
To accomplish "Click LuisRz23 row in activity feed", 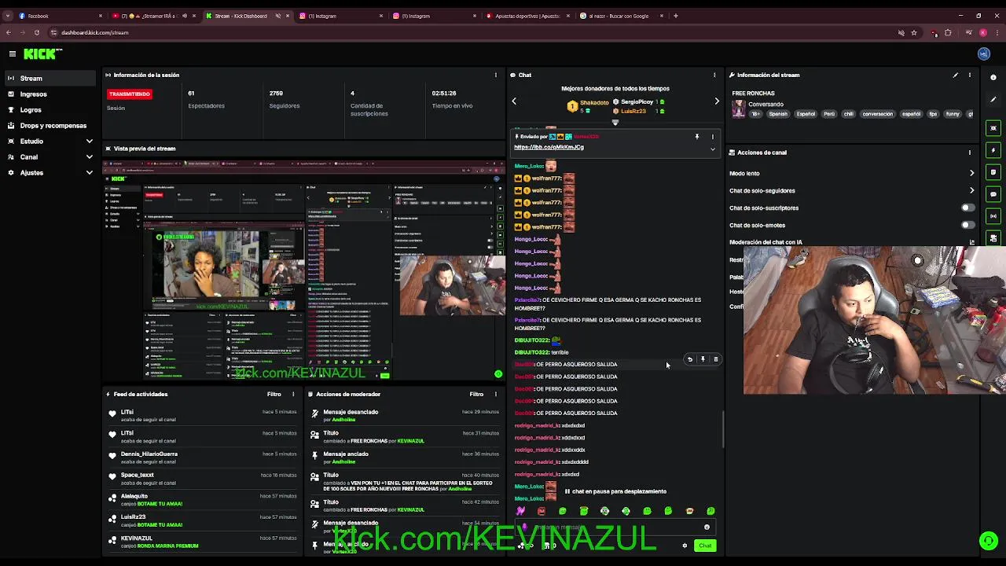I will point(202,520).
